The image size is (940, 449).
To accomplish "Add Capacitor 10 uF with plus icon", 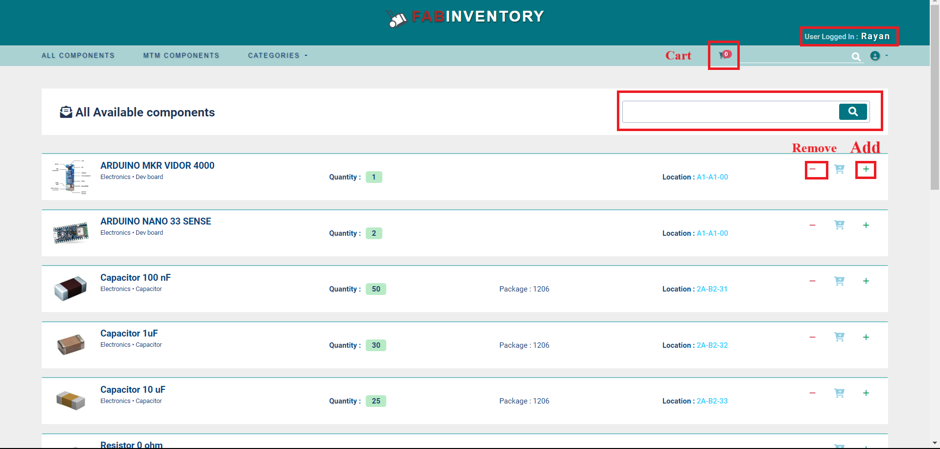I will click(866, 393).
